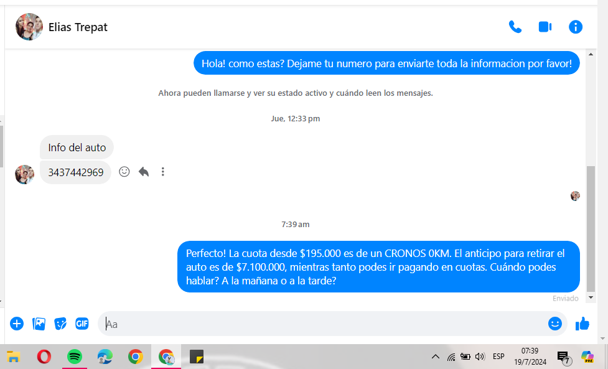Screen dimensions: 608x369
Task: Click the small seen-by avatar indicator
Action: (575, 196)
